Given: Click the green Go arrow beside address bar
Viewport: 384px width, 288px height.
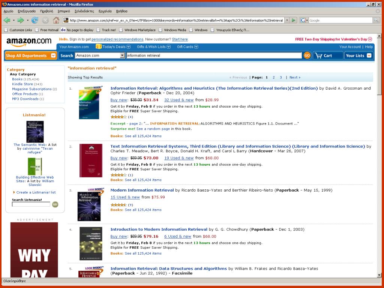Looking at the screenshot, I should pos(293,20).
